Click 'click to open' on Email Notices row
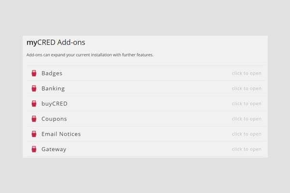 246,134
